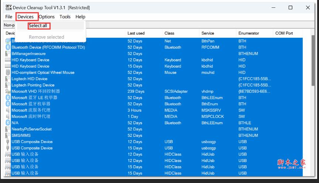Click the BTHLE enumerator cell
This screenshot has height=183, width=319.
click(245, 123)
